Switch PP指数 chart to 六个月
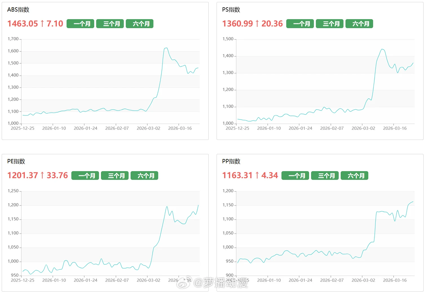425x293 pixels. coord(354,176)
